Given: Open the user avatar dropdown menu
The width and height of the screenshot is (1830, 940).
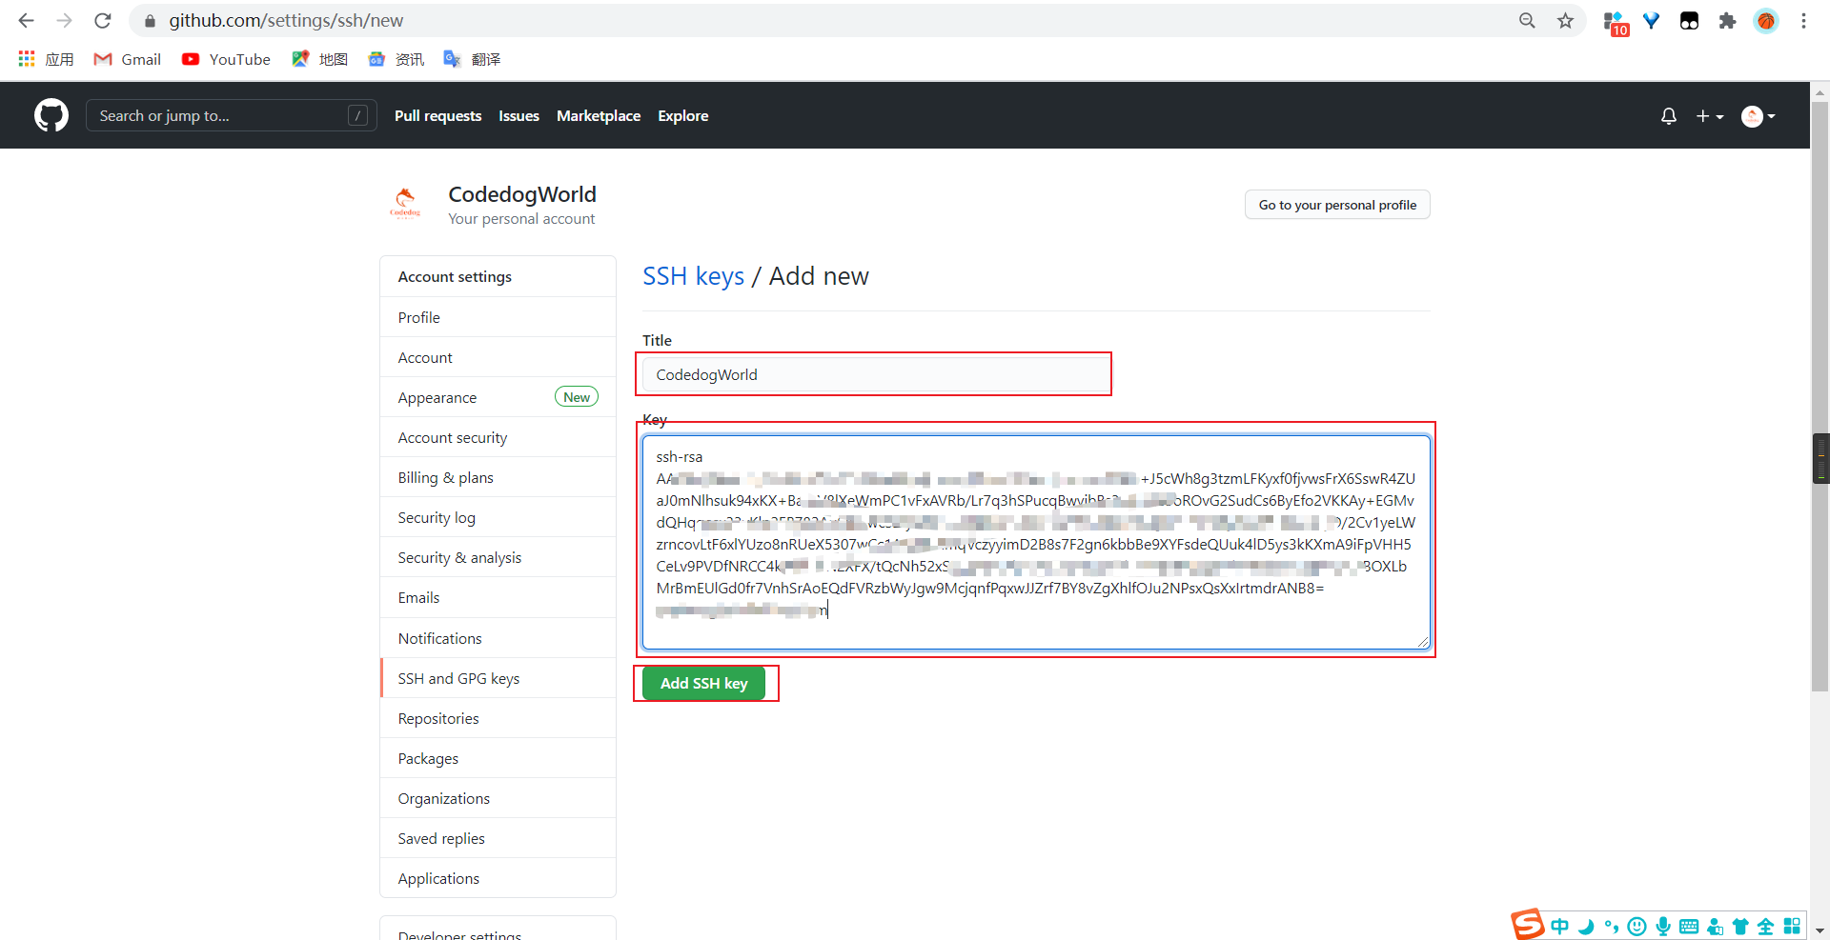Looking at the screenshot, I should click(1758, 116).
